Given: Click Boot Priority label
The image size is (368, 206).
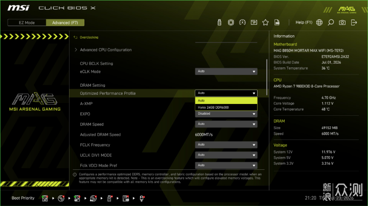Looking at the screenshot, I should (x=23, y=198).
